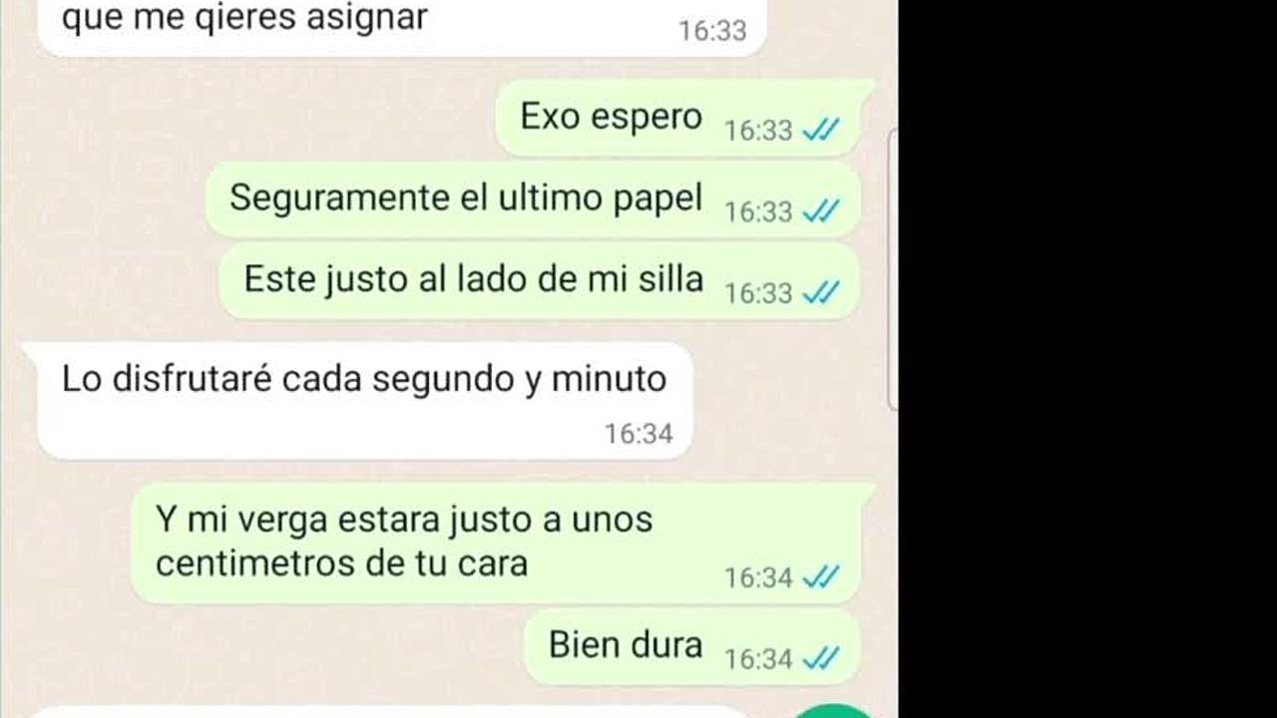Screen dimensions: 1277x718
Task: Select the 'Exo espero' message bubble
Action: pos(678,119)
